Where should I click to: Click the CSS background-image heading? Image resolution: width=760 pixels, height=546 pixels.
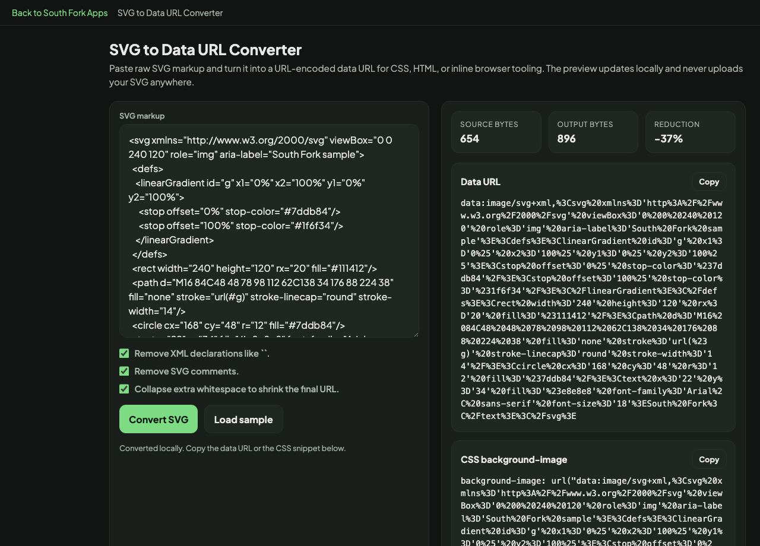click(x=514, y=459)
